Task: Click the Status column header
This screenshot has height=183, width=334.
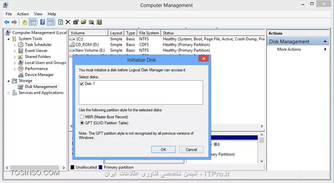Action: tap(213, 33)
